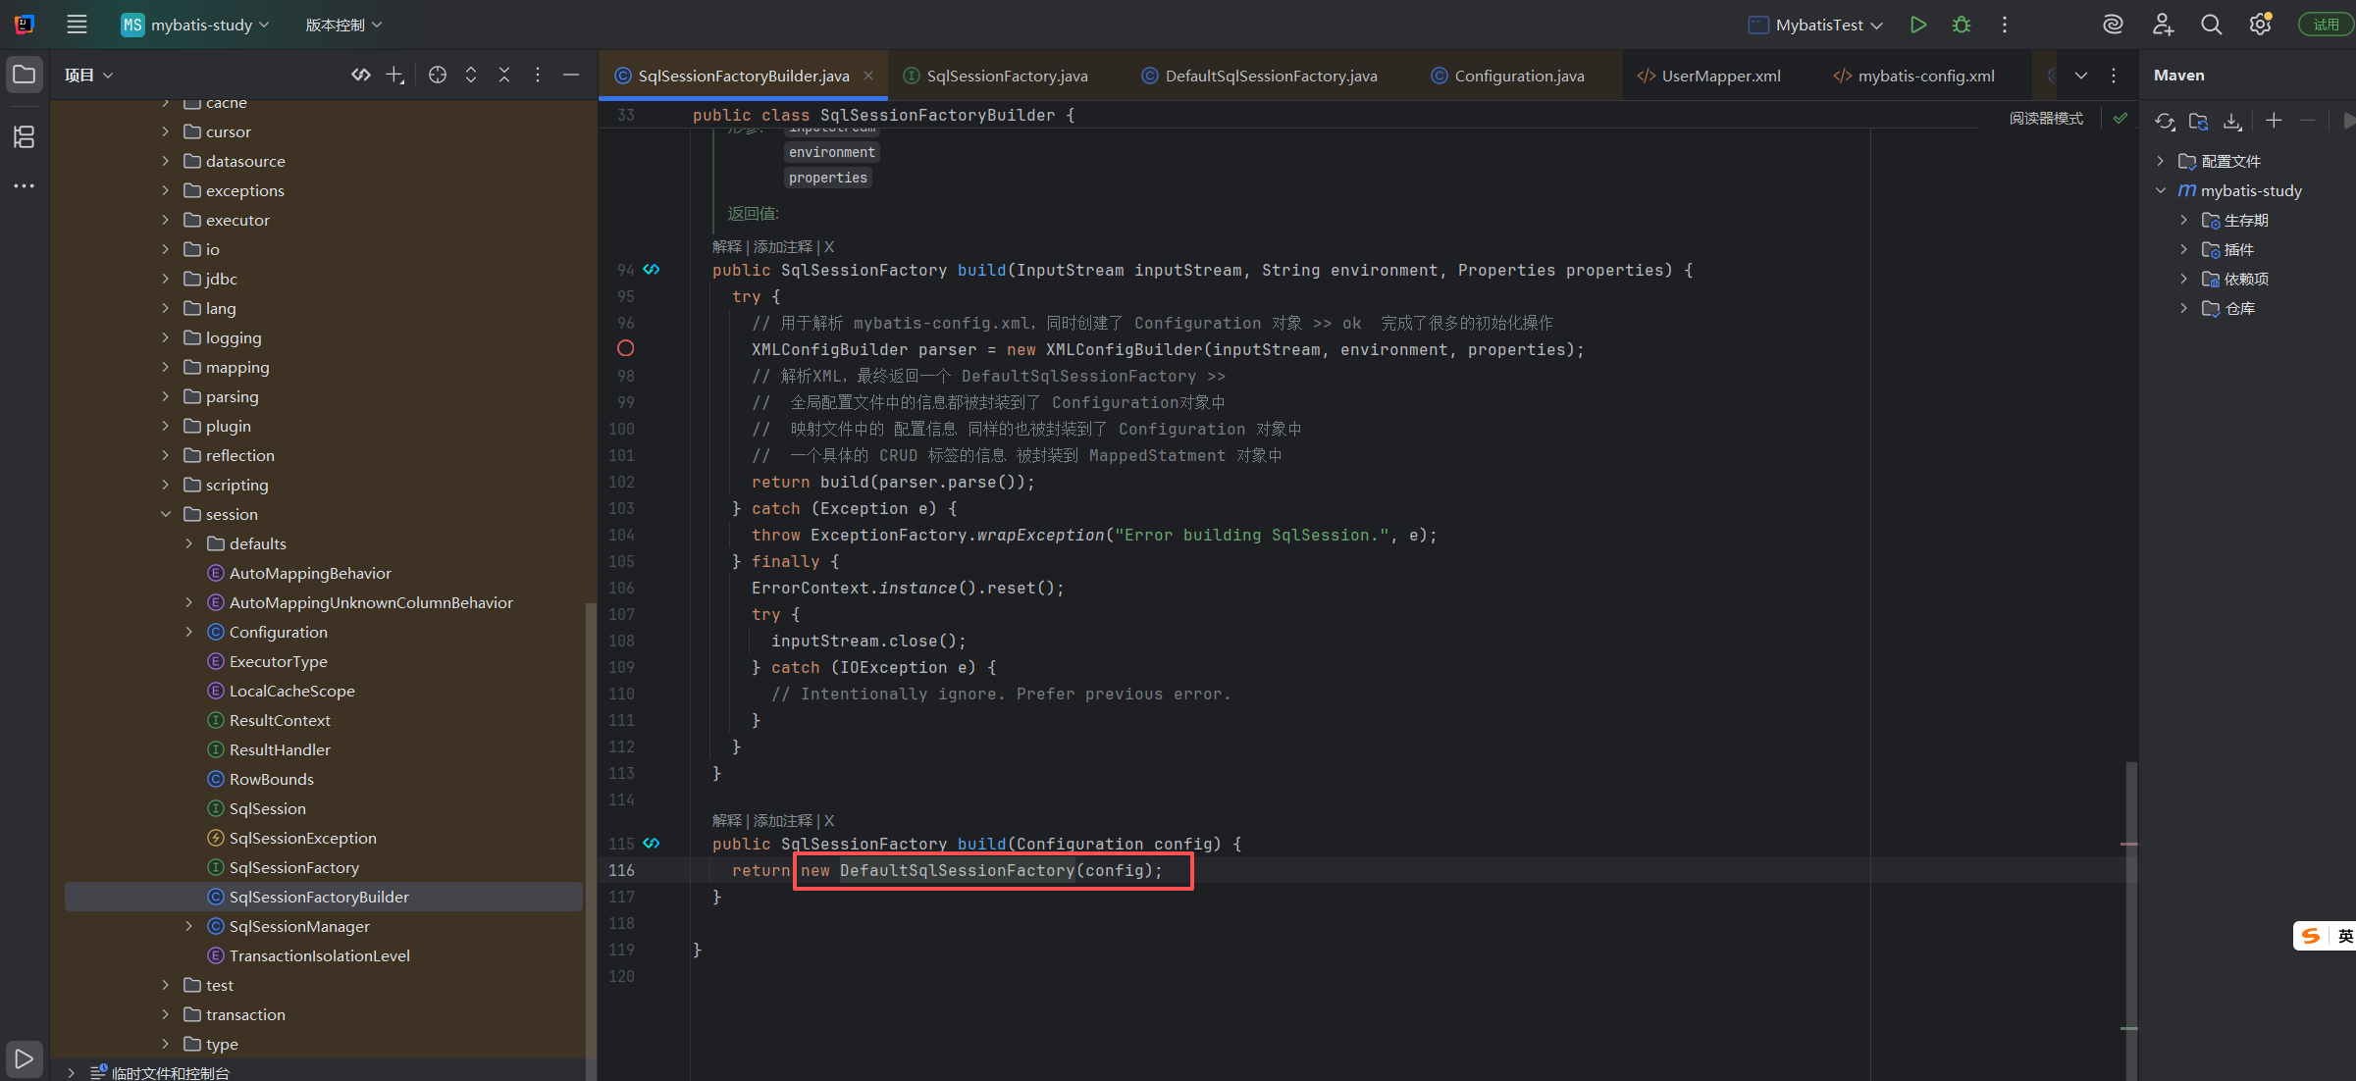Screen dimensions: 2356x1081
Task: Click 解释 link above line 94
Action: click(x=727, y=246)
